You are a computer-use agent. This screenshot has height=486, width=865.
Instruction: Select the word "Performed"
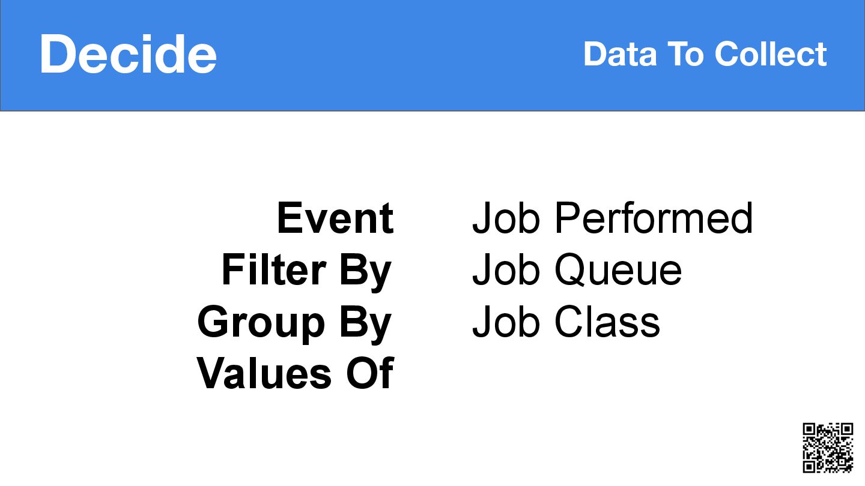pos(654,218)
